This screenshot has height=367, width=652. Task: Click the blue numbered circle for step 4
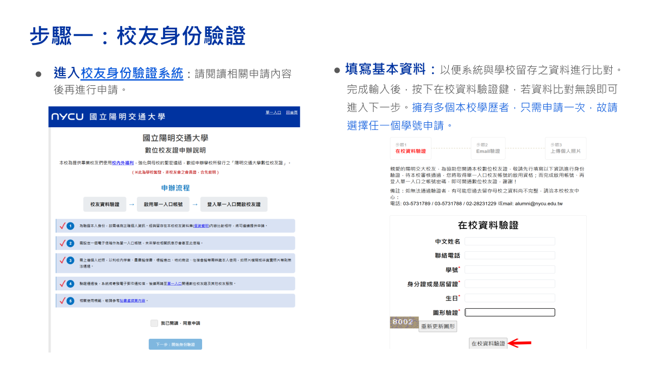click(70, 283)
